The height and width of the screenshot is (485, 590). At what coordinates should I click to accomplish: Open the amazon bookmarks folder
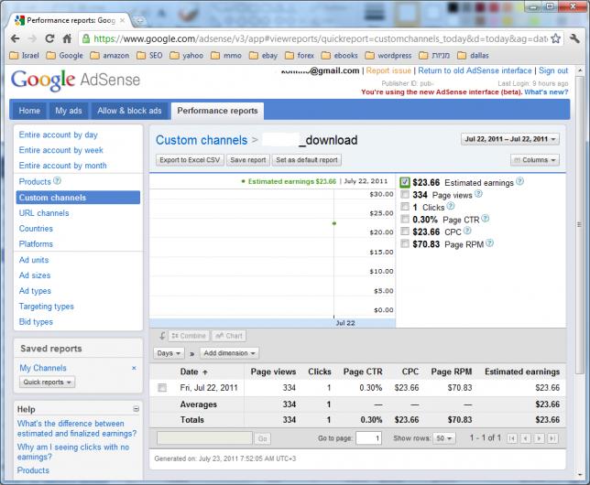(x=110, y=56)
